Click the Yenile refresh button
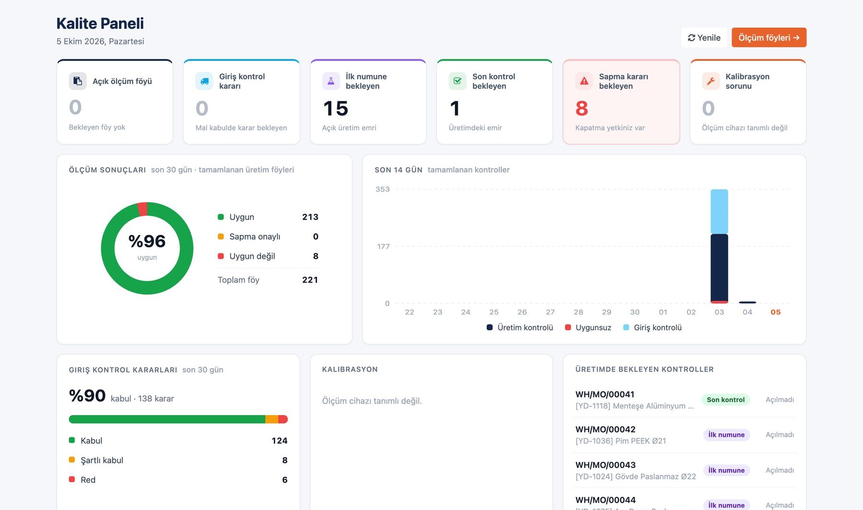863x510 pixels. pyautogui.click(x=704, y=37)
